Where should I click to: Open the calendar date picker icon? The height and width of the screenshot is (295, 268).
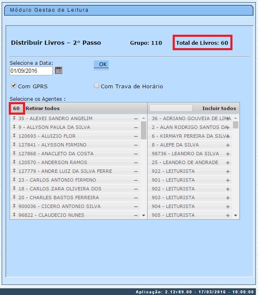click(59, 71)
